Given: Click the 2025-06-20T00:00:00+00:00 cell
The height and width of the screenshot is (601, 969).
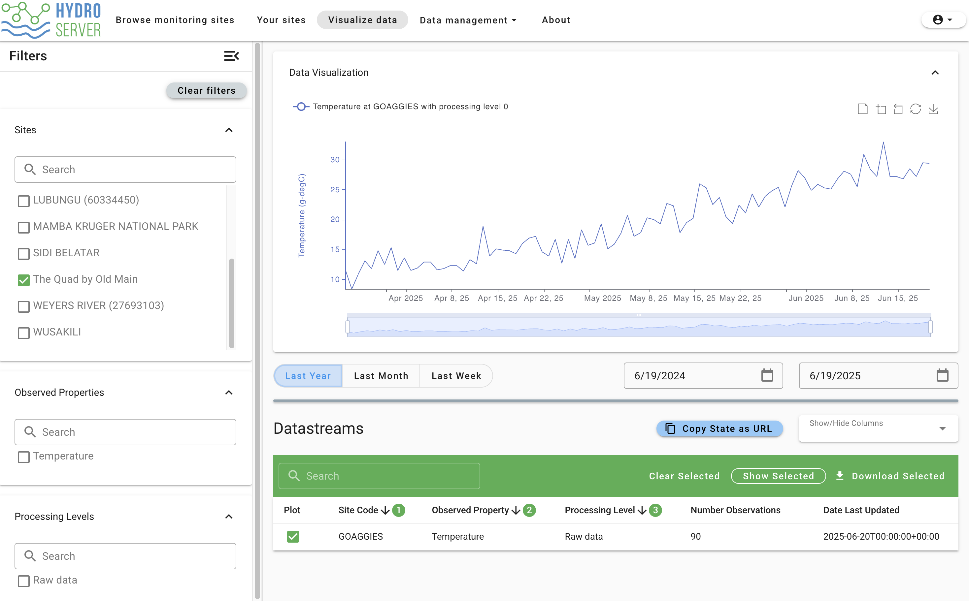Looking at the screenshot, I should pos(881,536).
